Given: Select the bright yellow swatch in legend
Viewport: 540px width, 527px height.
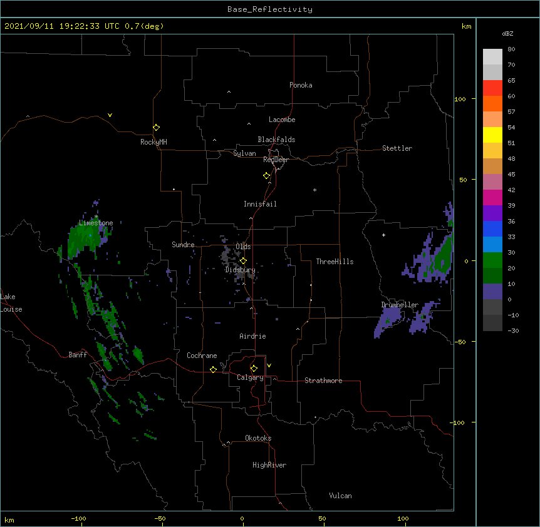Looking at the screenshot, I should click(x=492, y=135).
